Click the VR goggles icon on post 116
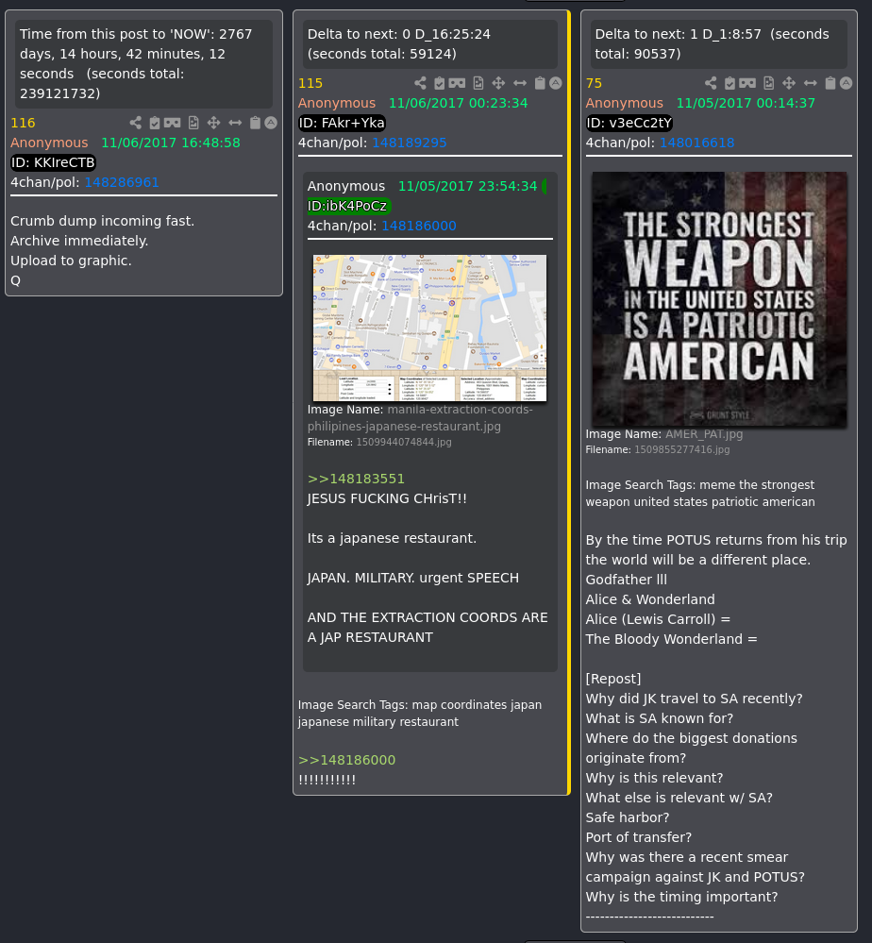The image size is (872, 943). point(172,123)
